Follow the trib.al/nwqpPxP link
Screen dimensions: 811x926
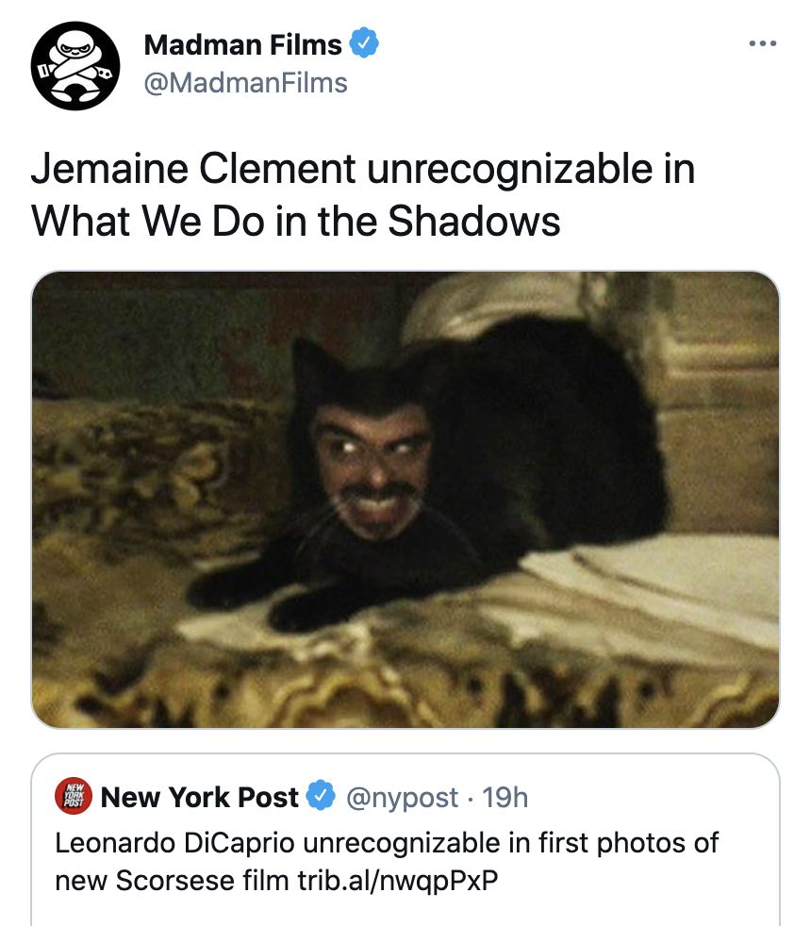point(398,880)
